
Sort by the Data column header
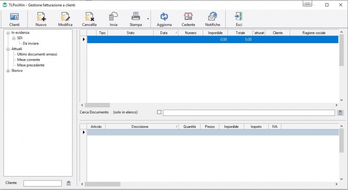click(x=164, y=33)
